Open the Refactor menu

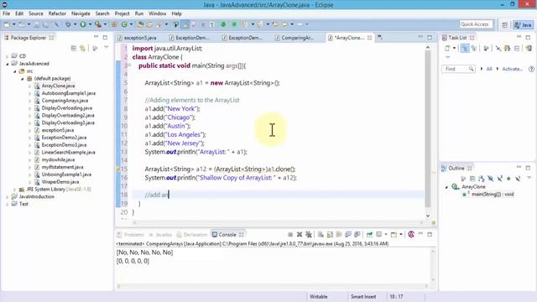[57, 13]
